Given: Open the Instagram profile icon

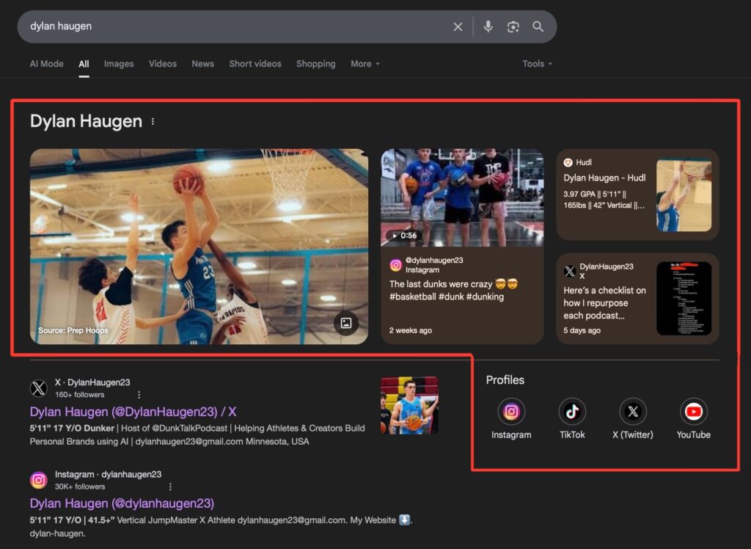Looking at the screenshot, I should point(511,412).
